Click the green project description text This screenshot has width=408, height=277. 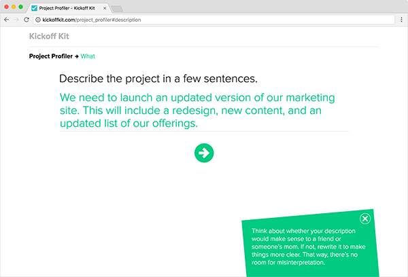click(197, 111)
